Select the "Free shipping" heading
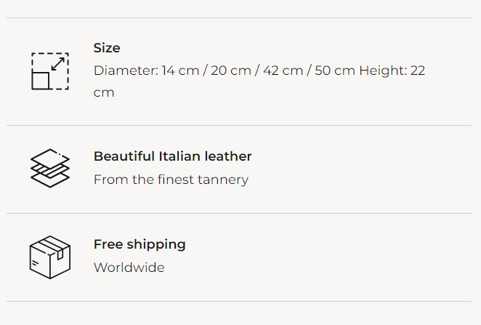The image size is (481, 325). [140, 244]
